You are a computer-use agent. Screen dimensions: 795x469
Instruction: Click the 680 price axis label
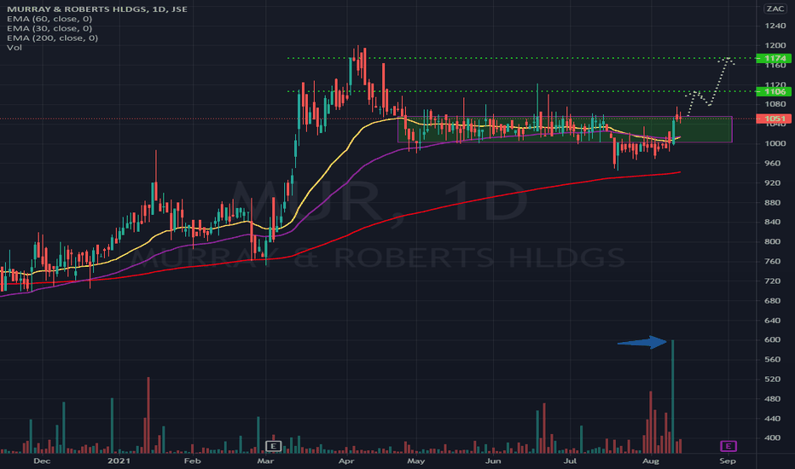point(773,301)
